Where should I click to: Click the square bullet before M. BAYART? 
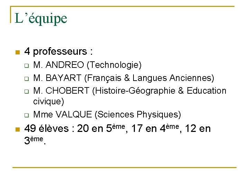(27, 79)
